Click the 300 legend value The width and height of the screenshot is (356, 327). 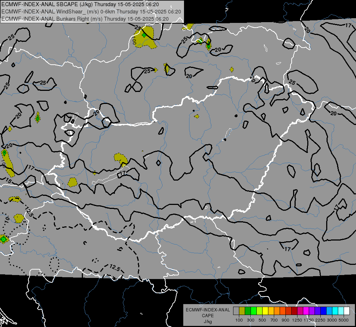[x=251, y=320]
